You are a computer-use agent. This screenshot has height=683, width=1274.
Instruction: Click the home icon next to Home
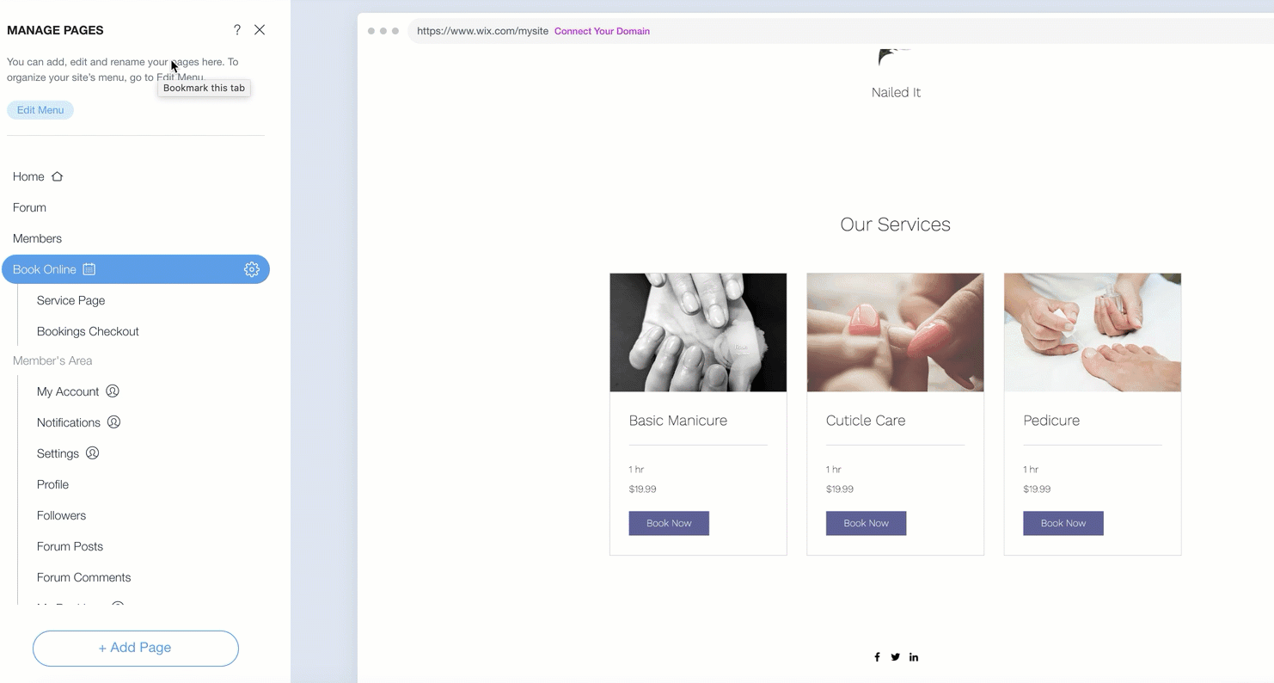click(58, 176)
